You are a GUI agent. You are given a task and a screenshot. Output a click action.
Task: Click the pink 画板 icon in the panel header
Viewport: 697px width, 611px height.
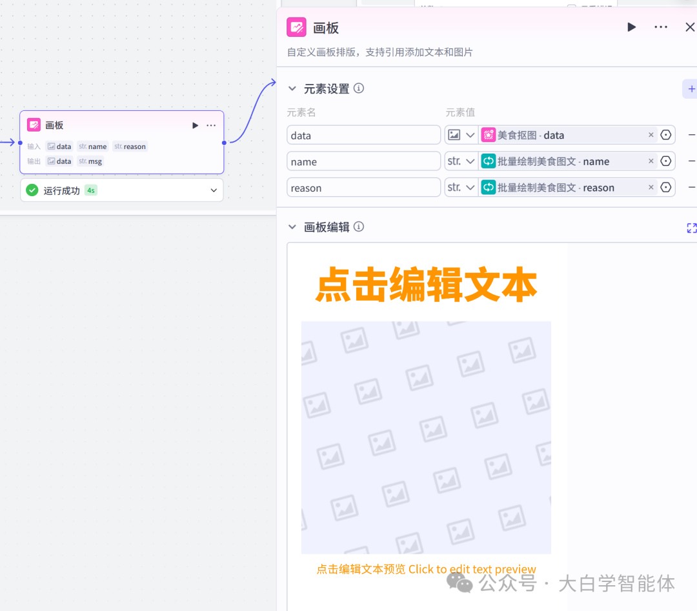click(x=296, y=27)
